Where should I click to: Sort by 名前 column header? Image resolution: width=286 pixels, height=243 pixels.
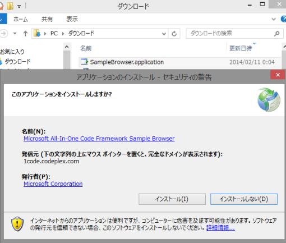pyautogui.click(x=86, y=48)
